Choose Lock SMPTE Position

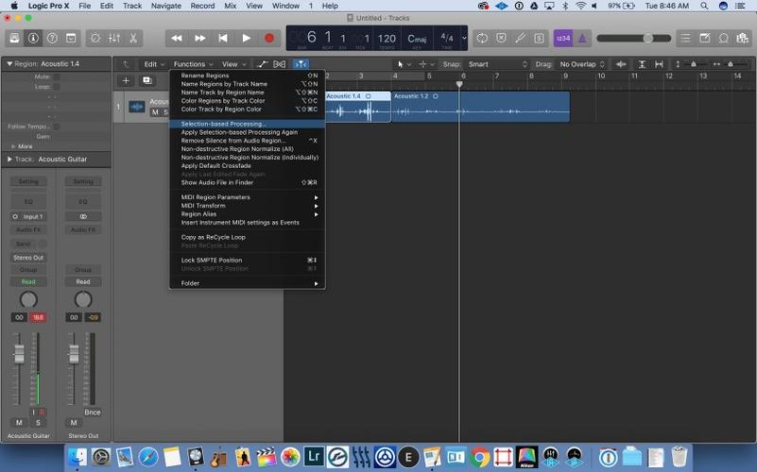[248, 261]
